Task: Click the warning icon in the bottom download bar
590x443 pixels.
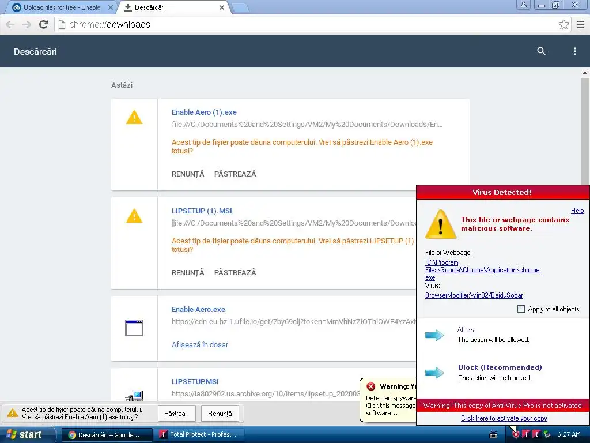Action: tap(13, 413)
